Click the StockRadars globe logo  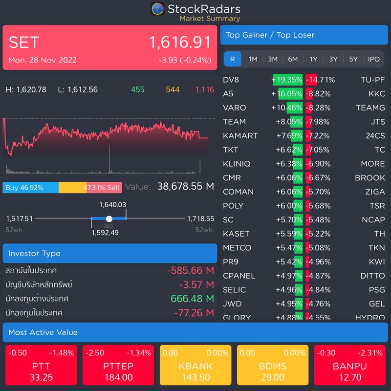pyautogui.click(x=158, y=8)
